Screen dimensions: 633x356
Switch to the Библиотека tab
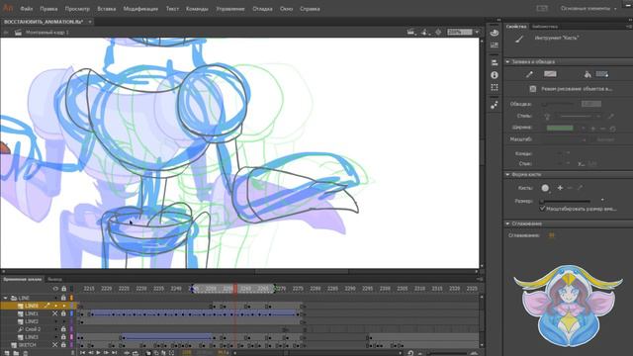(x=545, y=27)
